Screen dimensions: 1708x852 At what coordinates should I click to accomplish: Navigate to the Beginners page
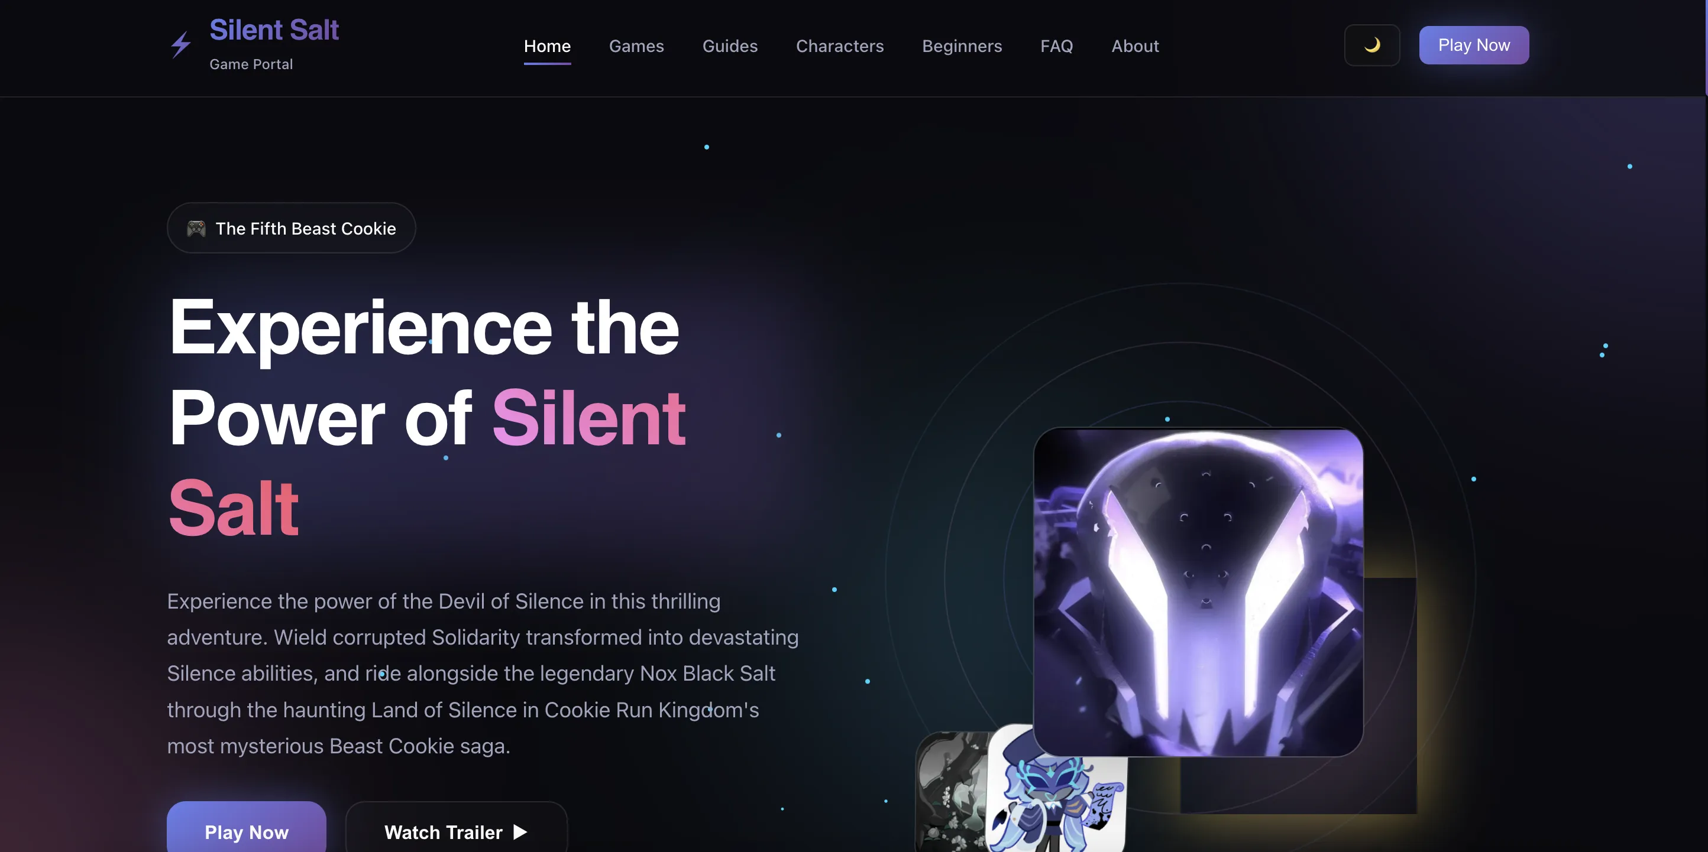click(x=962, y=45)
